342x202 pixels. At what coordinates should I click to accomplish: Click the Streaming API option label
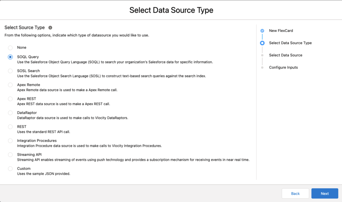pyautogui.click(x=29, y=155)
